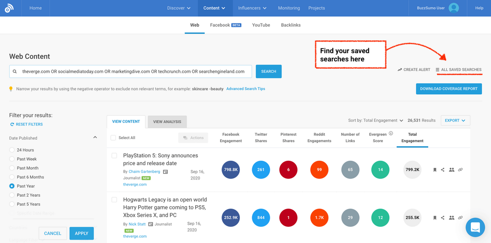View sharers of the PlayStation 5 article
The height and width of the screenshot is (243, 491).
pos(451,170)
